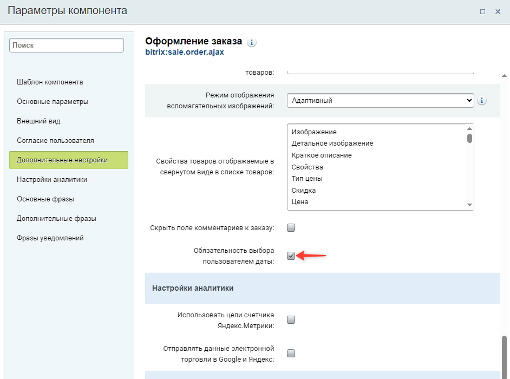
Task: Open the Адаптивный display mode dropdown
Action: [380, 101]
